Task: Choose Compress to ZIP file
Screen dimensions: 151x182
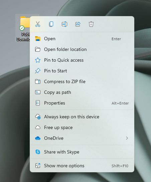Action: 82,81
